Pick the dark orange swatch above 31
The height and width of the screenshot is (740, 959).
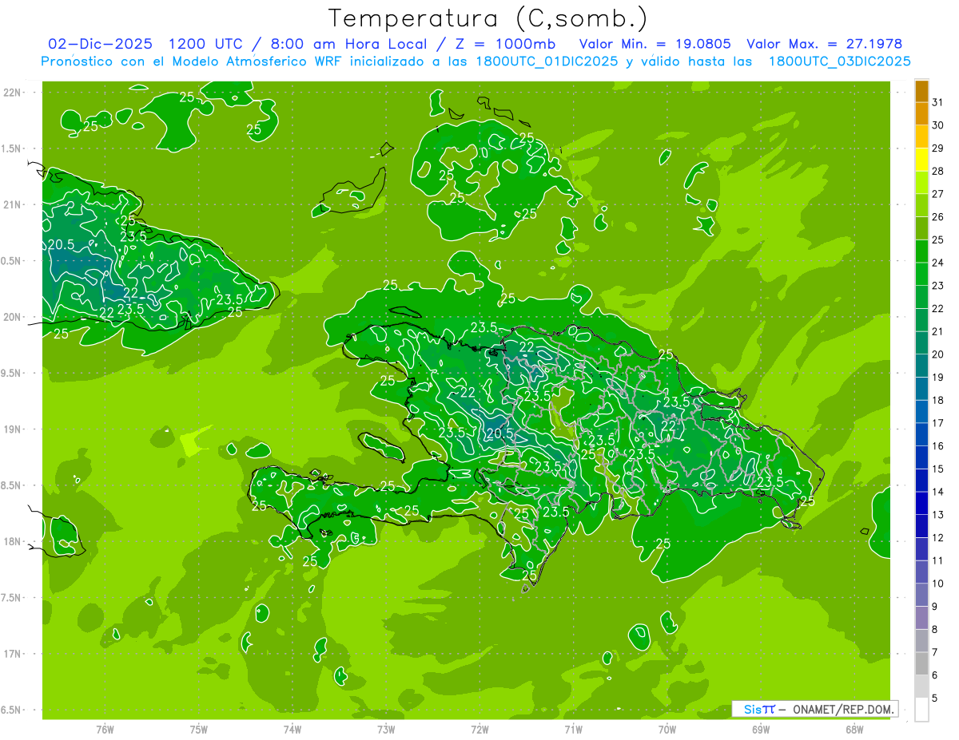[921, 91]
